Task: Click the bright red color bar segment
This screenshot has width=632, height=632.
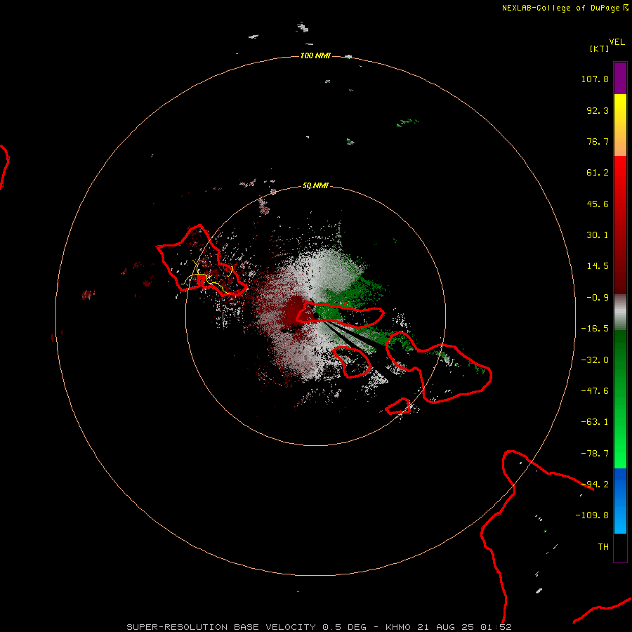Action: [x=620, y=225]
